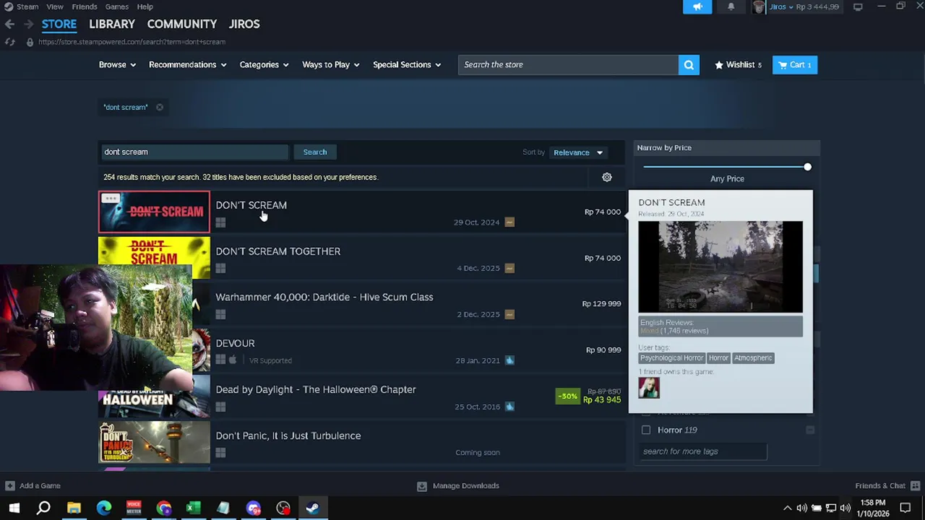This screenshot has height=520, width=925.
Task: Click the magnifier search store button
Action: pyautogui.click(x=689, y=65)
